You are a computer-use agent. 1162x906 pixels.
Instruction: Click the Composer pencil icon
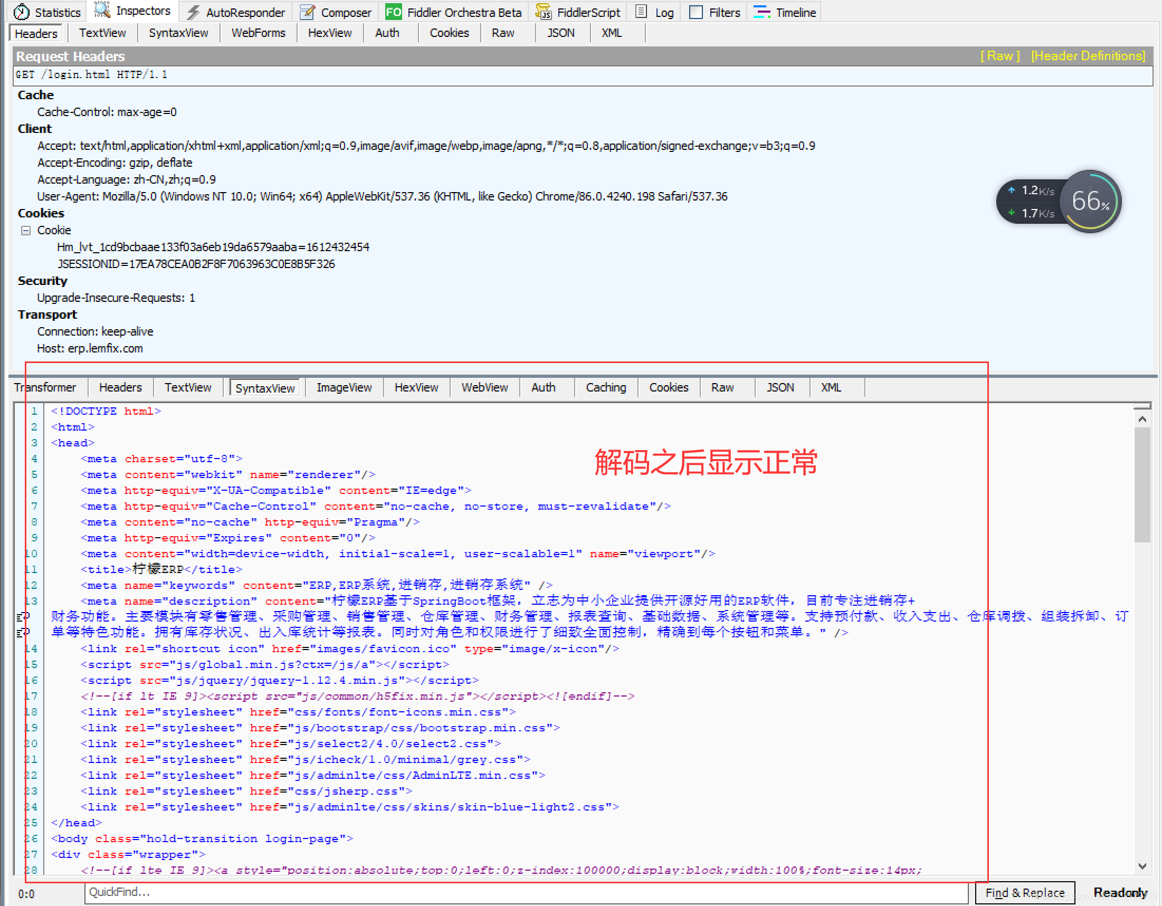pos(308,12)
